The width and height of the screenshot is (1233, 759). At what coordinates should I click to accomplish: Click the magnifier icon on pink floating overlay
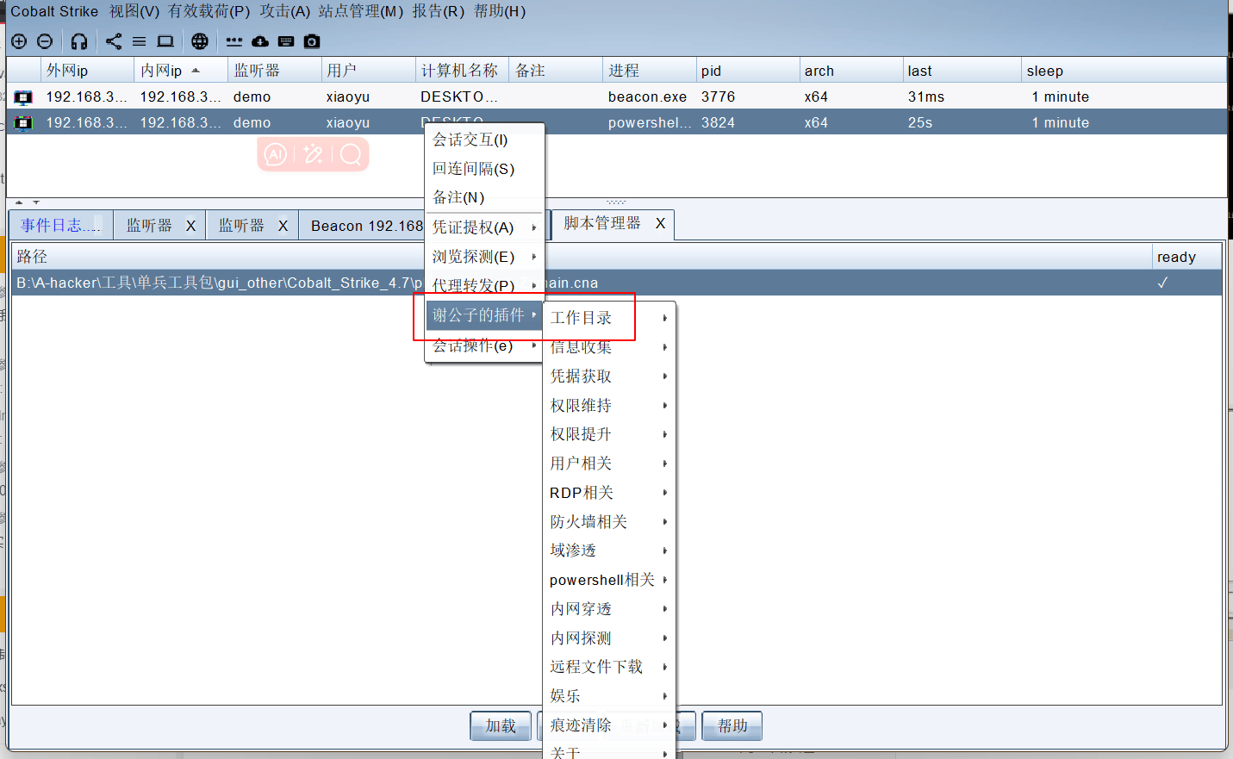pyautogui.click(x=351, y=154)
